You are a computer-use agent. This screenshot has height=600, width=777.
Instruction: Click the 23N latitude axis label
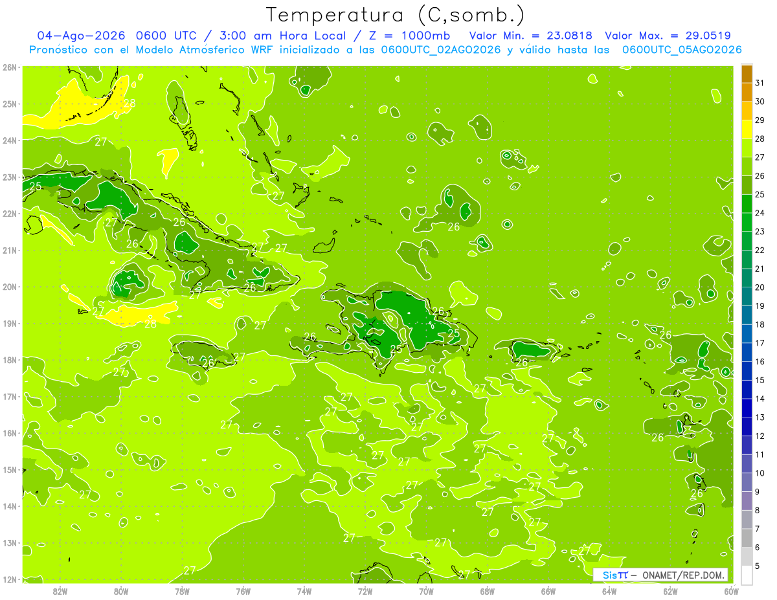click(x=10, y=177)
